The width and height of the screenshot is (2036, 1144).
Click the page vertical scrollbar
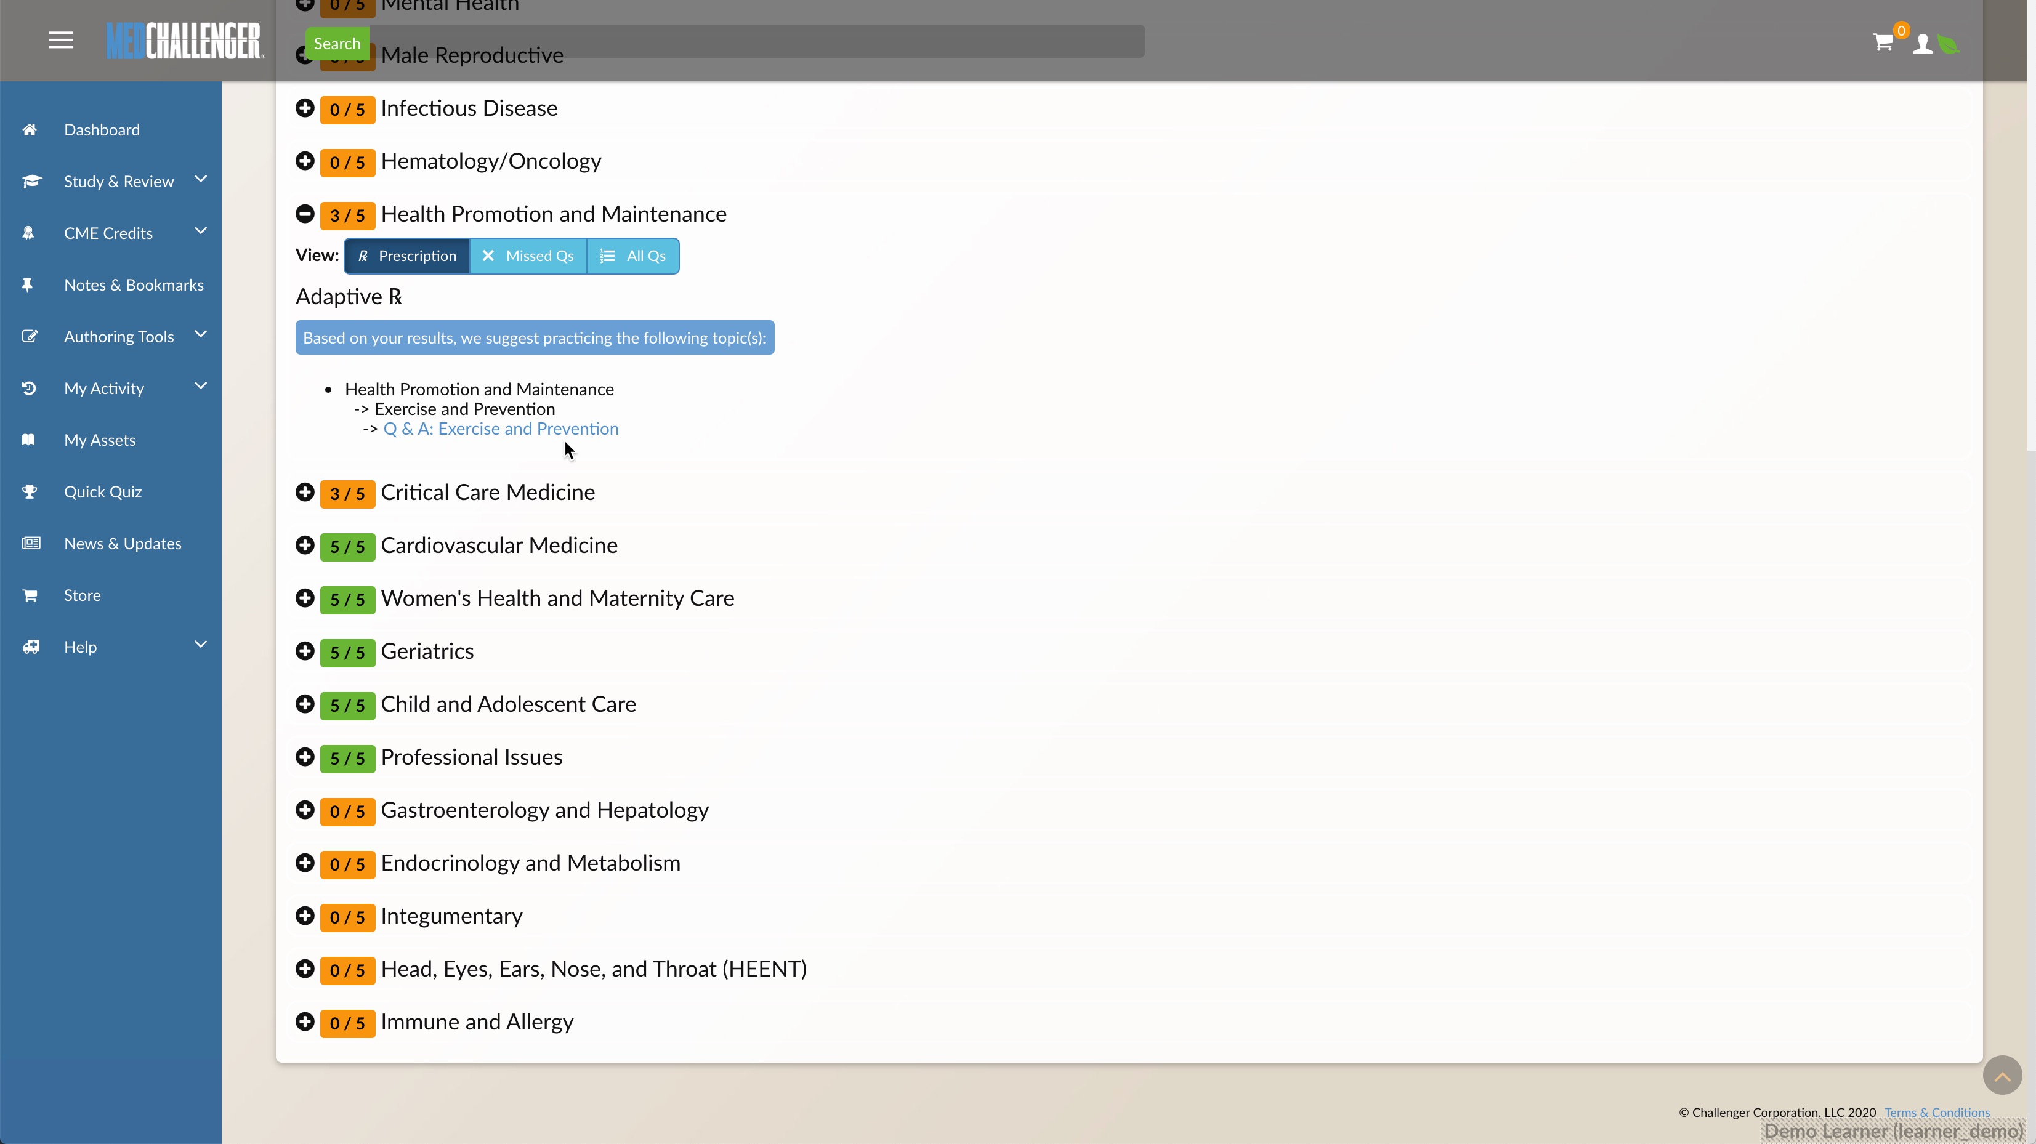2030,225
